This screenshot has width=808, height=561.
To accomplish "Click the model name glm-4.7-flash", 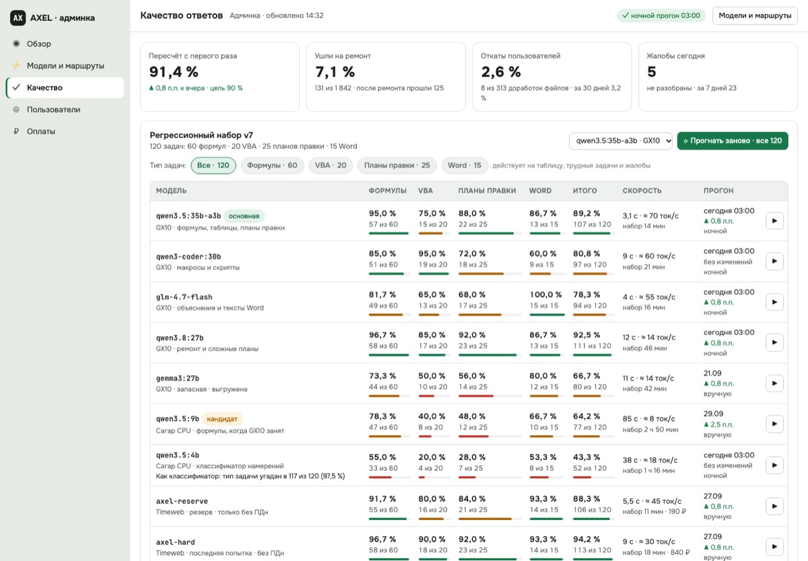I will coord(184,297).
